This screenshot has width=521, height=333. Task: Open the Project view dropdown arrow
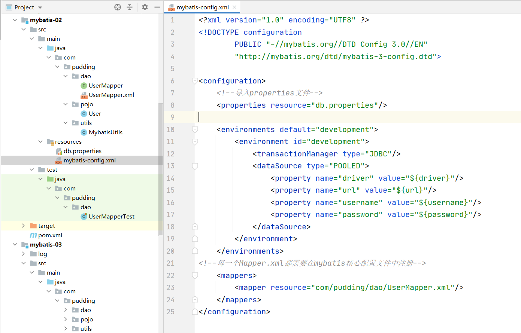pos(40,7)
